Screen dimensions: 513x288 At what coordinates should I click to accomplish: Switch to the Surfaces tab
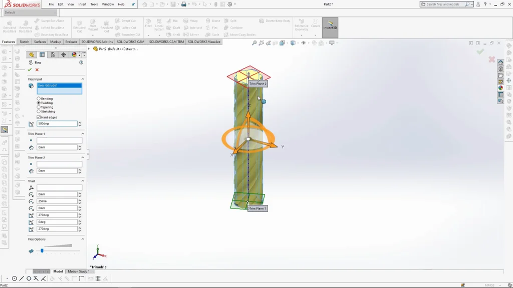[x=40, y=42]
